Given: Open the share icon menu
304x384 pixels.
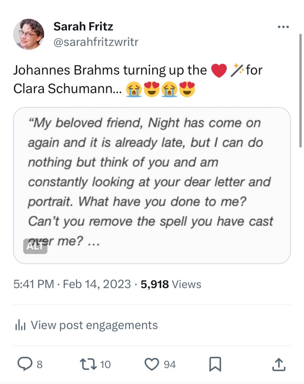Looking at the screenshot, I should pos(278,364).
